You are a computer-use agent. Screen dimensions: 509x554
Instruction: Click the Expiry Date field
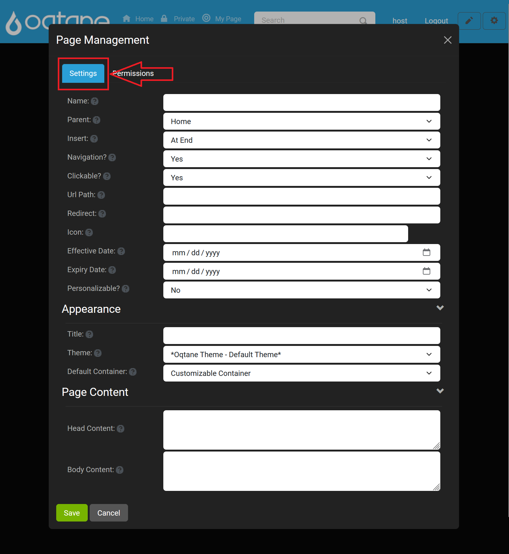click(302, 271)
